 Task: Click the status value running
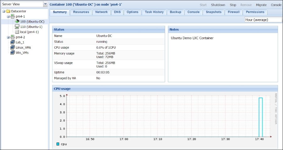click(x=102, y=42)
